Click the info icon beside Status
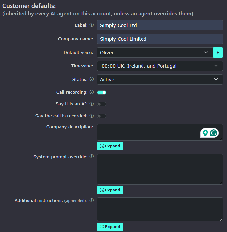This screenshot has height=232, width=227. pyautogui.click(x=92, y=79)
